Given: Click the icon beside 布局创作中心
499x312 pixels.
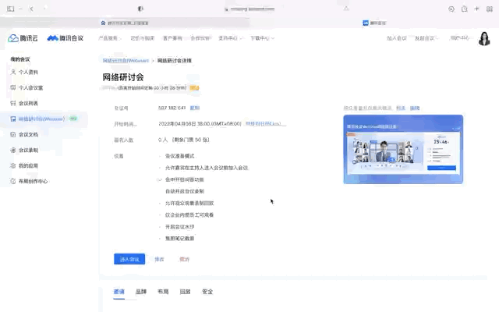Looking at the screenshot, I should coord(13,181).
